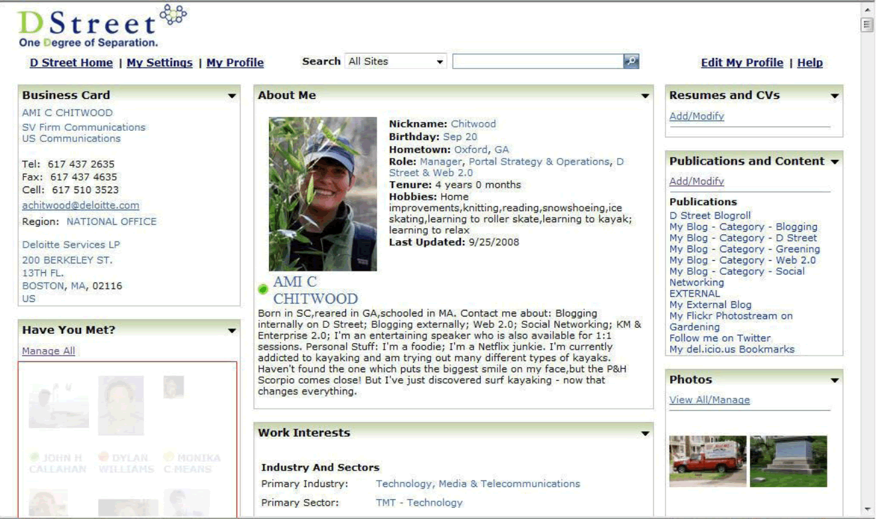876x519 pixels.
Task: Click the BOSTON city link
Action: [43, 286]
